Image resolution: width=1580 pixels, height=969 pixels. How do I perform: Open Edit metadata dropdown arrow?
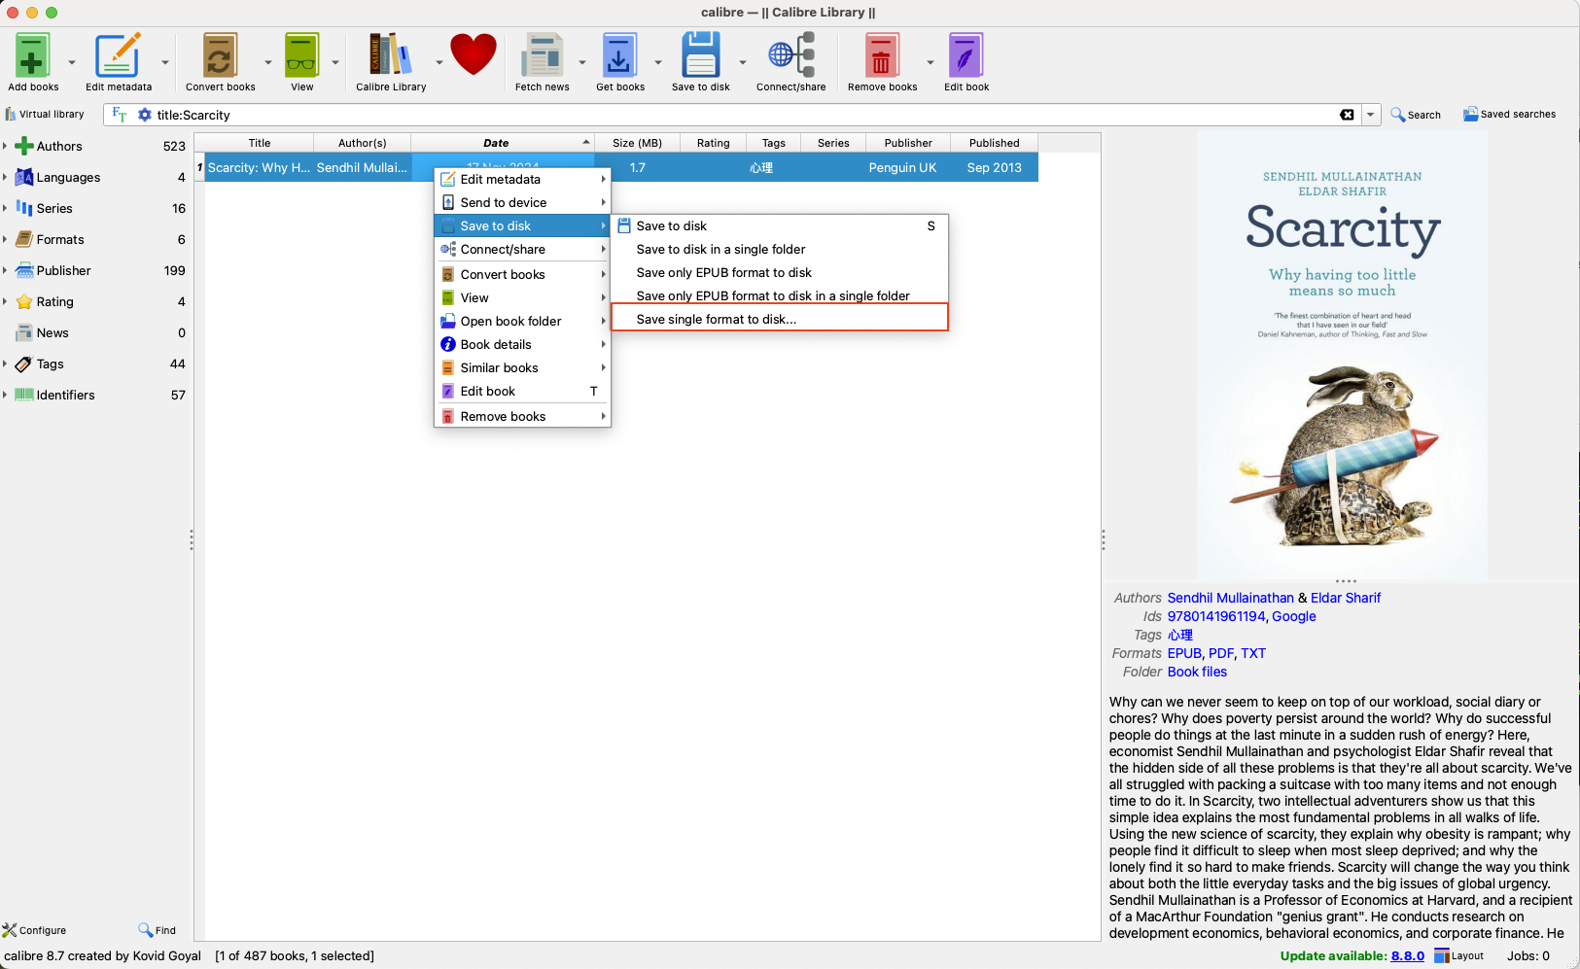165,62
